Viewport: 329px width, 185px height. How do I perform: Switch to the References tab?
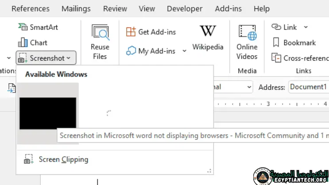[x=30, y=9]
